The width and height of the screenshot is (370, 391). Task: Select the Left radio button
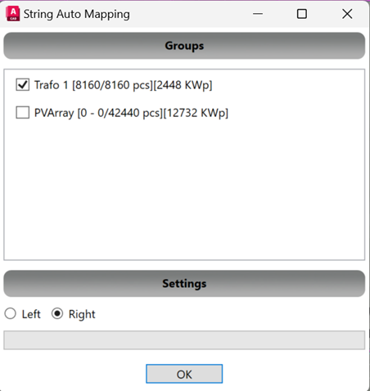point(11,313)
